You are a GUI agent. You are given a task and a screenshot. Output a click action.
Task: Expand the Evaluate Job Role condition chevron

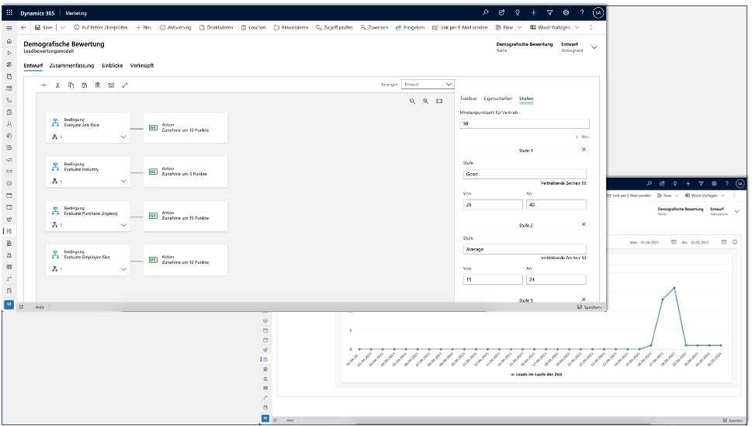(123, 137)
